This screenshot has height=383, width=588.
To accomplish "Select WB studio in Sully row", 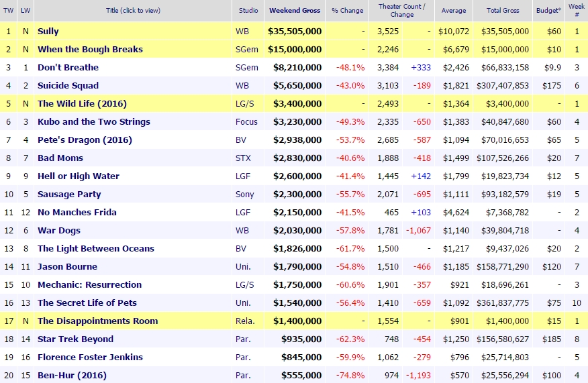I will click(x=242, y=31).
